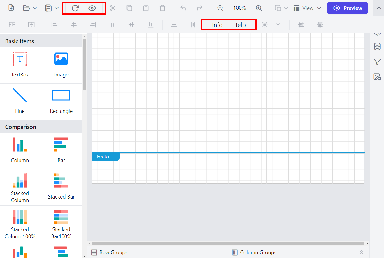Align selected items to bottom
This screenshot has height=258, width=384.
(151, 25)
